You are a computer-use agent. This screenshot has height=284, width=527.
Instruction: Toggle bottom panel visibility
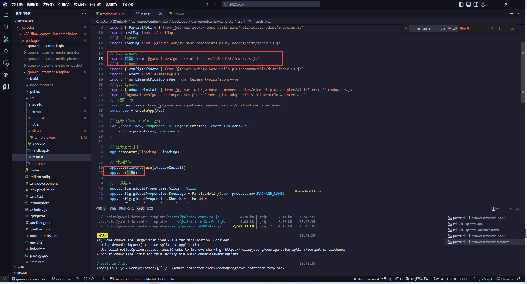pos(469,4)
